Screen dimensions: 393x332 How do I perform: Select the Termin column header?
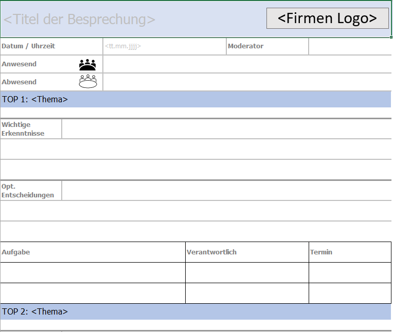350,252
